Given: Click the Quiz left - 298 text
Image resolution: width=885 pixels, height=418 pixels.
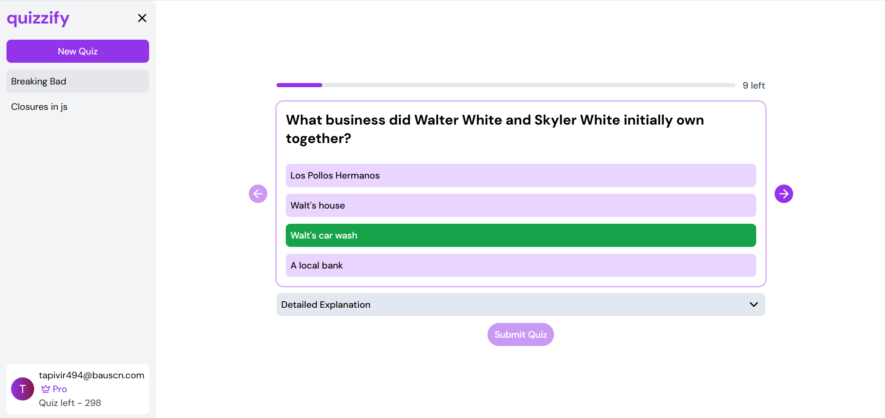Looking at the screenshot, I should point(70,403).
